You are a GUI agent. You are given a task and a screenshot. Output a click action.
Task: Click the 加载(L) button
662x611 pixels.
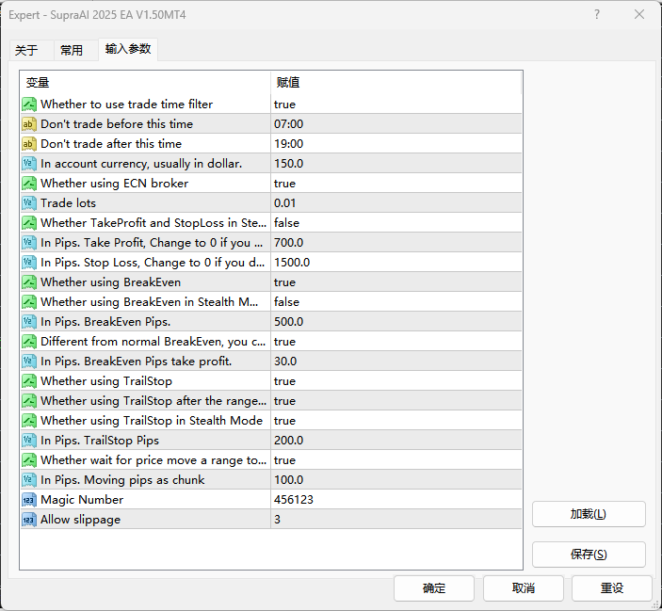(589, 514)
